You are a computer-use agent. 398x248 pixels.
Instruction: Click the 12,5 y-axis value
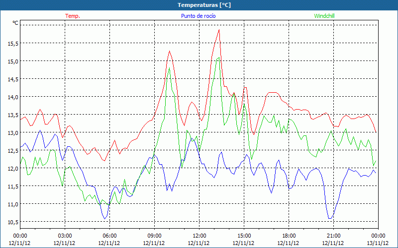[13, 151]
